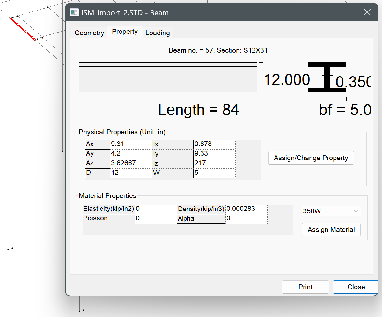
Task: Click the 12.000 depth dimension
Action: [287, 80]
